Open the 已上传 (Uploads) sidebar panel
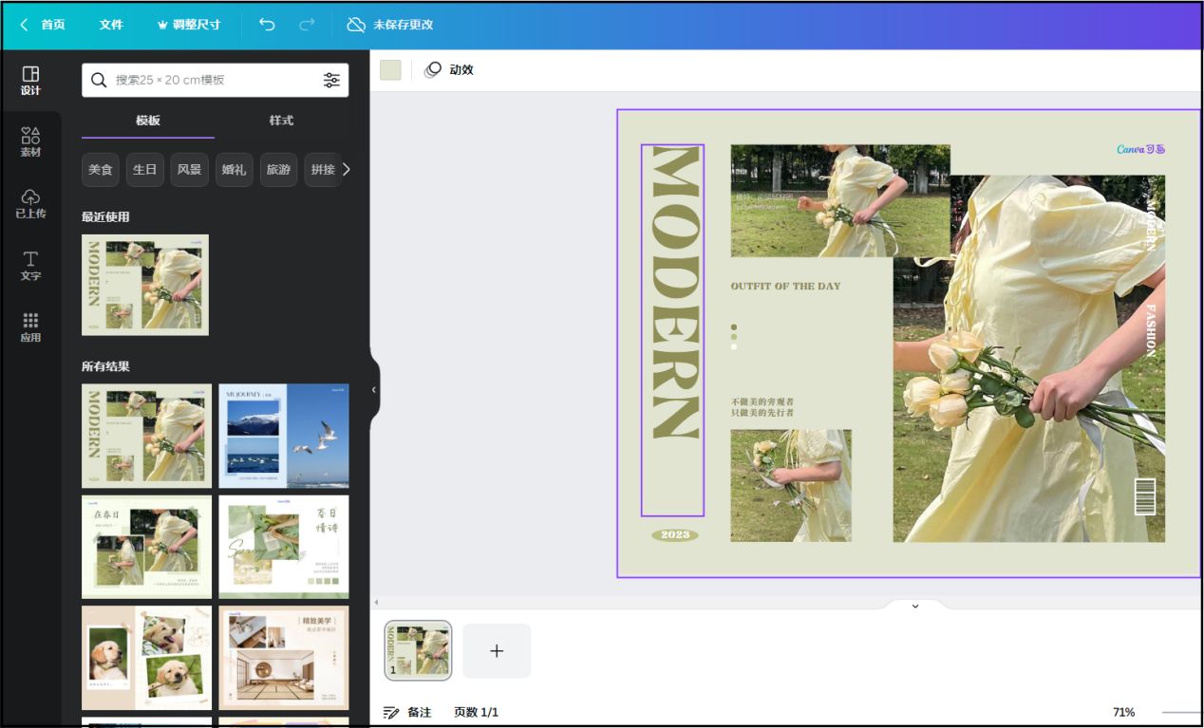 coord(30,203)
